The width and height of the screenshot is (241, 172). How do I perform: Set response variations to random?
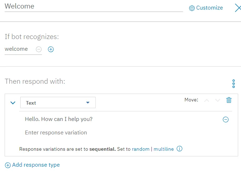point(141,149)
